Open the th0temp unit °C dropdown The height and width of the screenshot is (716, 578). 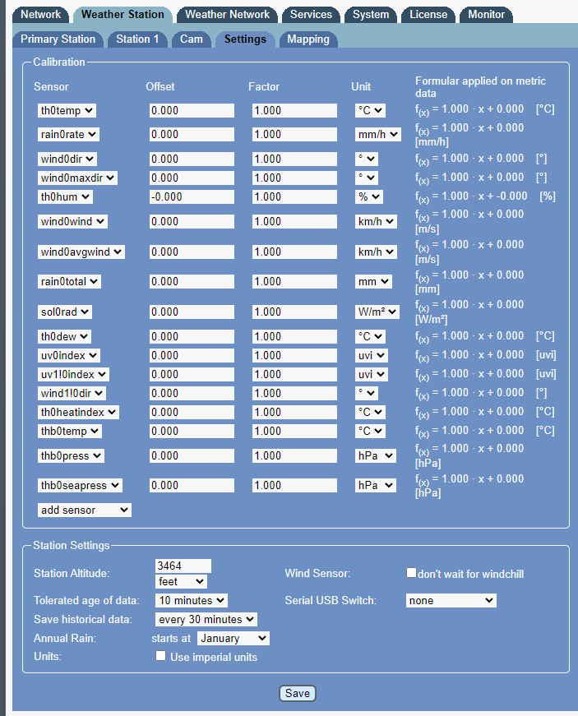(370, 110)
